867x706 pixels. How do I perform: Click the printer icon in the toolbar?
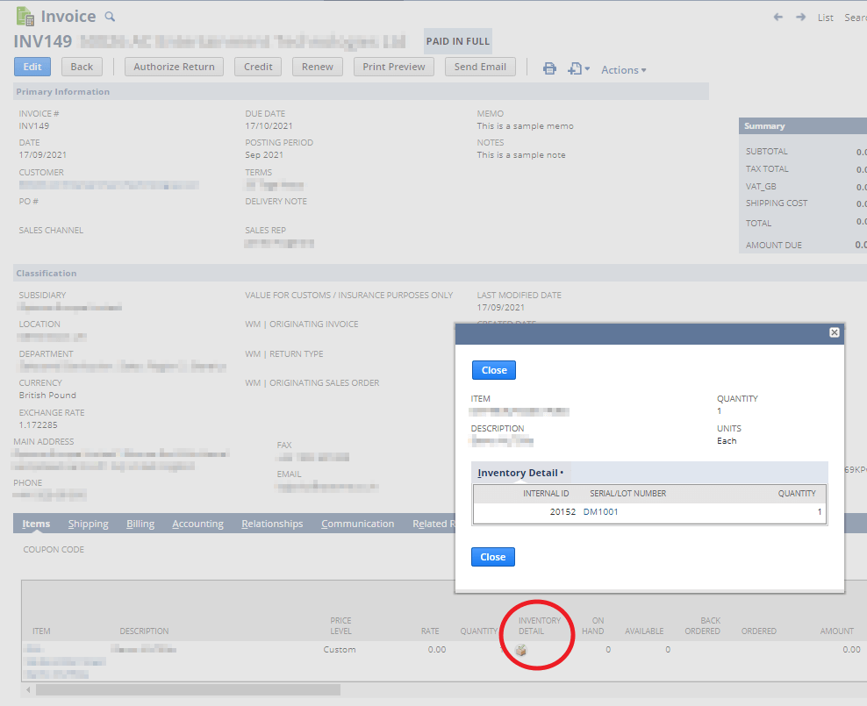[x=549, y=68]
